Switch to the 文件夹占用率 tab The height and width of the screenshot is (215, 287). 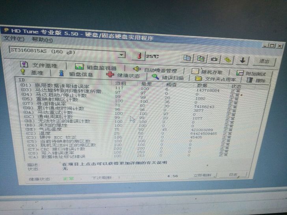tap(216, 79)
